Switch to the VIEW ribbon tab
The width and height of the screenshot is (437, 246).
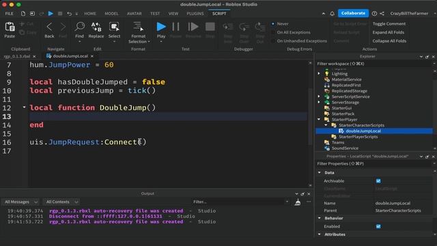pyautogui.click(x=173, y=14)
